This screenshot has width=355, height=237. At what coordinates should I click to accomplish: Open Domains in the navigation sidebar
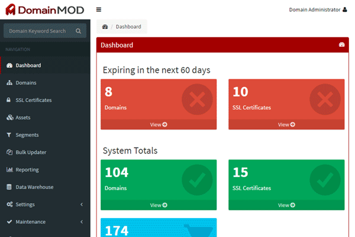25,83
